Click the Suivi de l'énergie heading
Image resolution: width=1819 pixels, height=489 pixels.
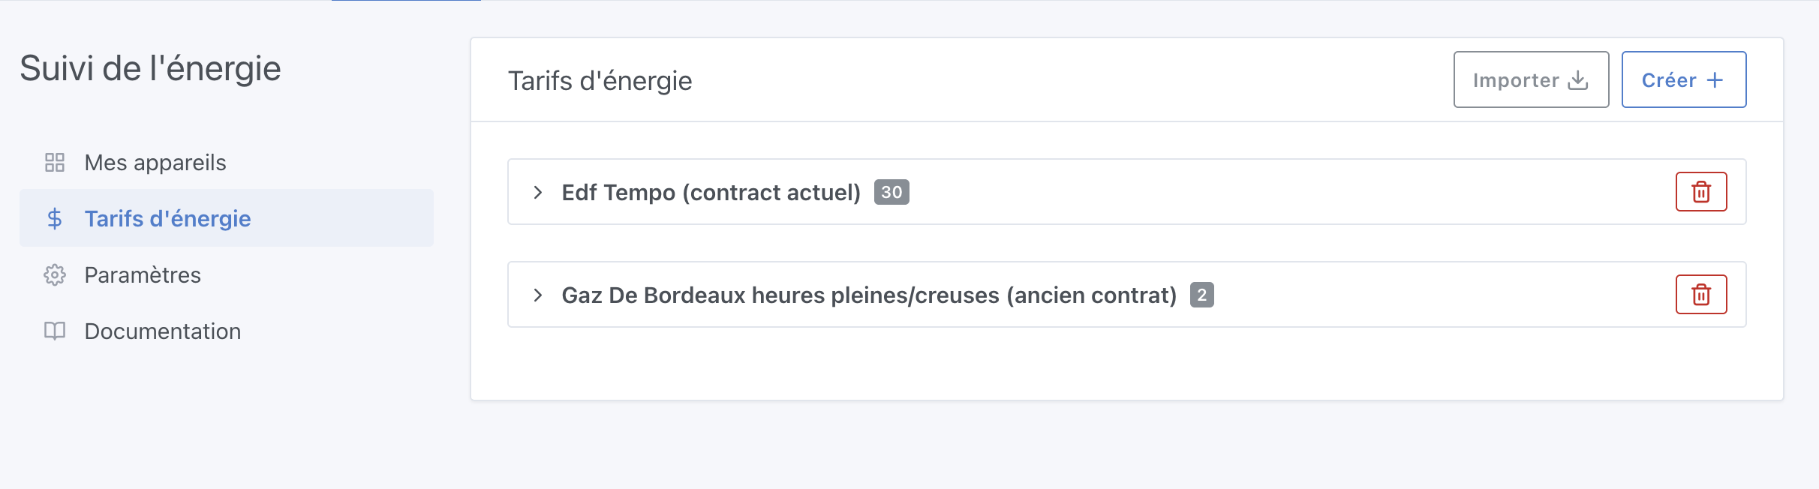(150, 67)
